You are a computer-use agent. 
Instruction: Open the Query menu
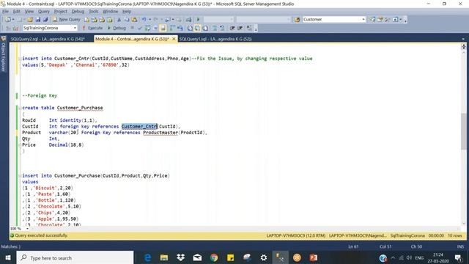[x=44, y=12]
